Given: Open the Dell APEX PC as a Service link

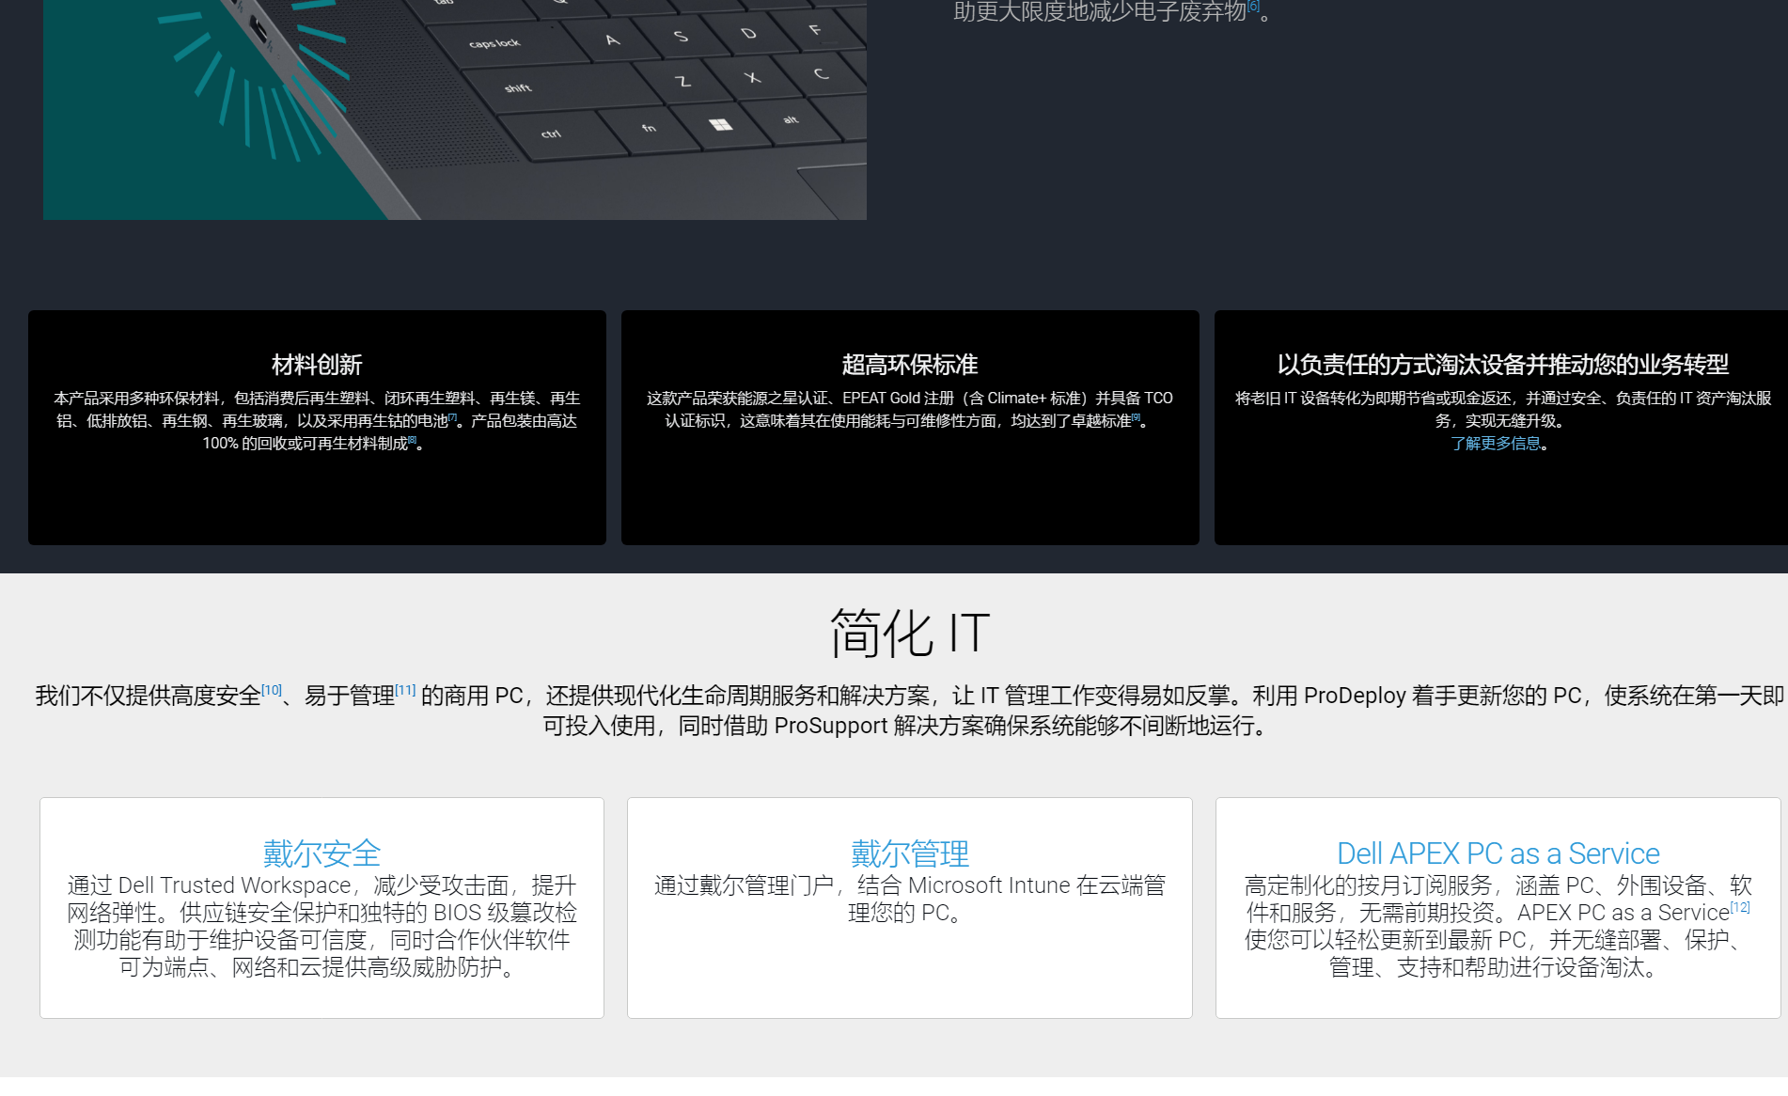Looking at the screenshot, I should click(x=1498, y=853).
